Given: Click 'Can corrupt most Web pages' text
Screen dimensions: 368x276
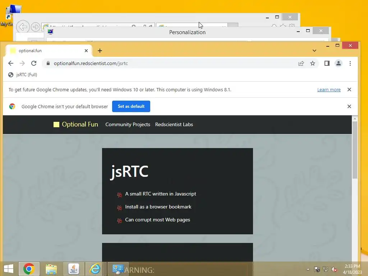Looking at the screenshot, I should click(157, 220).
